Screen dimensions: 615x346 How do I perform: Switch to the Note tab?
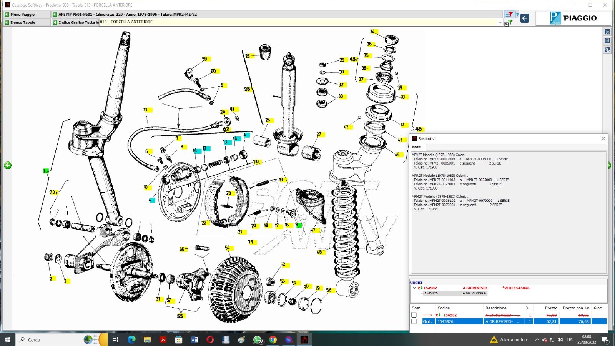coord(416,147)
